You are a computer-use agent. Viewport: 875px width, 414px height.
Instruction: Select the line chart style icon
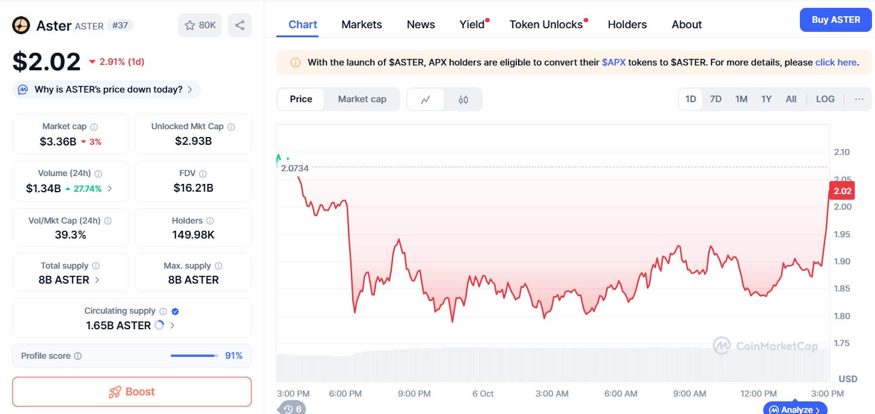tap(425, 99)
